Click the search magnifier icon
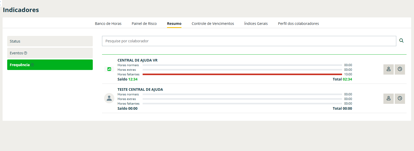The image size is (414, 151). tap(401, 41)
